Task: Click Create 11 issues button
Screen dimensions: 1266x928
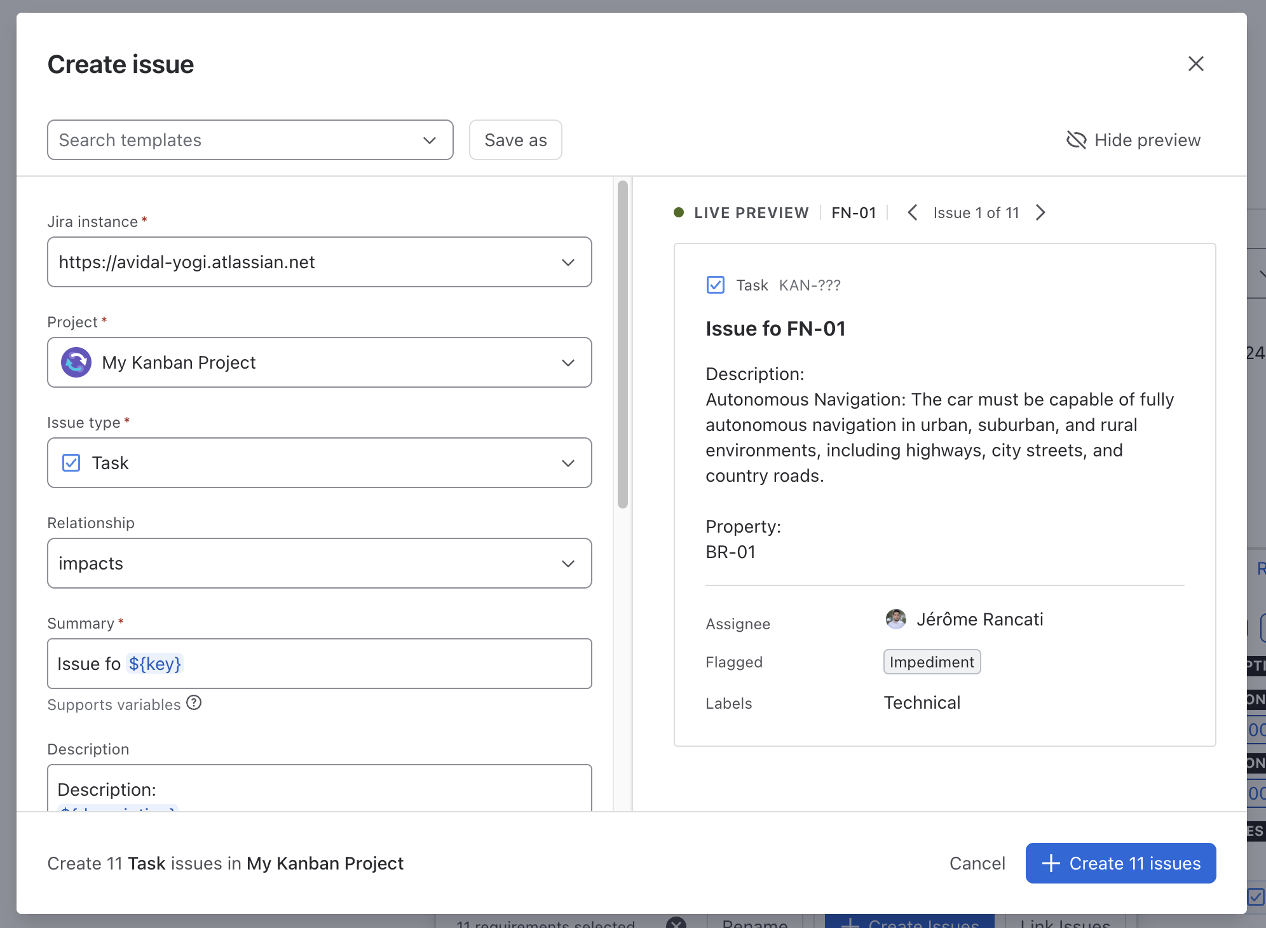Action: [1120, 863]
